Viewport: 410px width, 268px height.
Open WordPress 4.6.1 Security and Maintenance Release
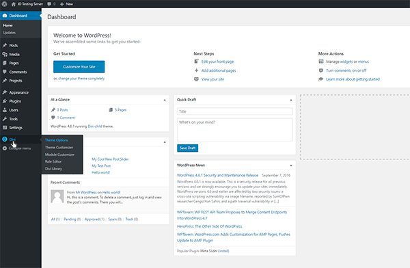tap(217, 175)
